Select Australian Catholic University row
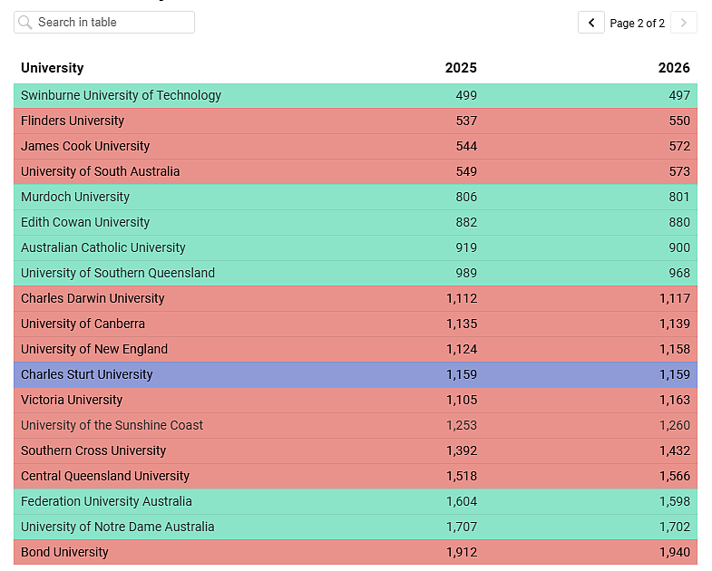Image resolution: width=712 pixels, height=571 pixels. point(356,247)
